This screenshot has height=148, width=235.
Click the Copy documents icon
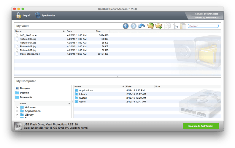167,26
